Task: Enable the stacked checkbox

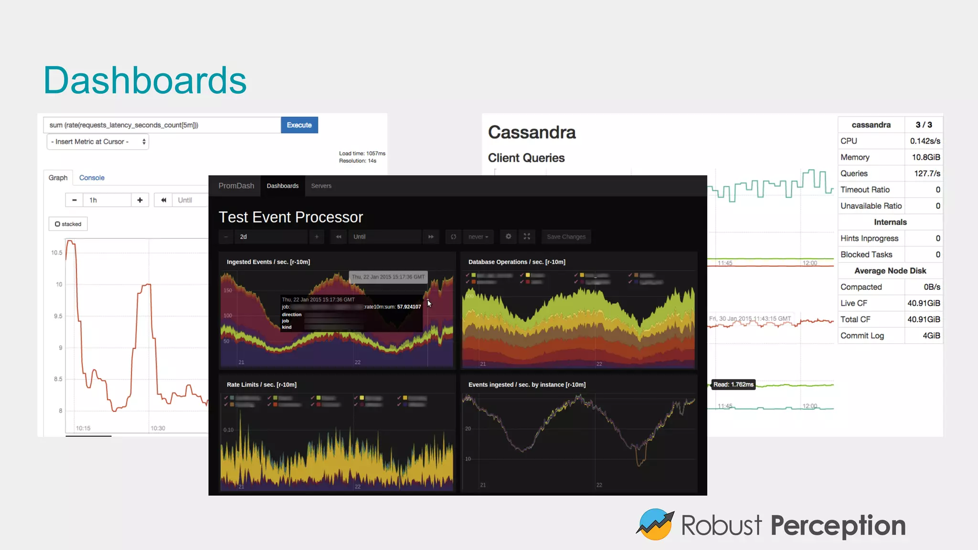Action: pos(58,224)
